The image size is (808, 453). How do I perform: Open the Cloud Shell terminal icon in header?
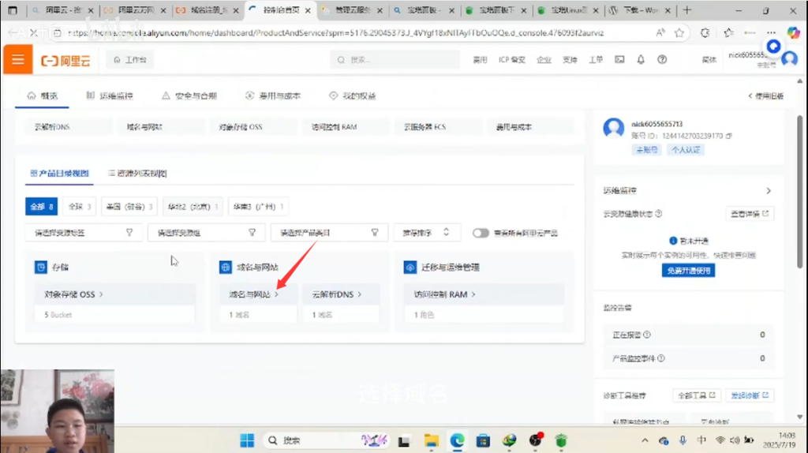619,60
